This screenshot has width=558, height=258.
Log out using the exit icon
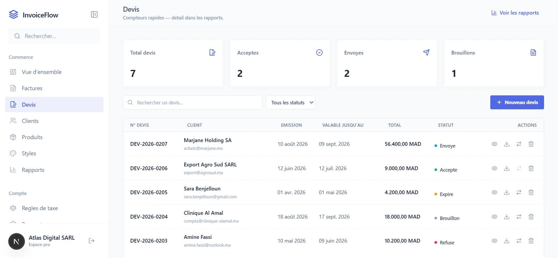[92, 241]
